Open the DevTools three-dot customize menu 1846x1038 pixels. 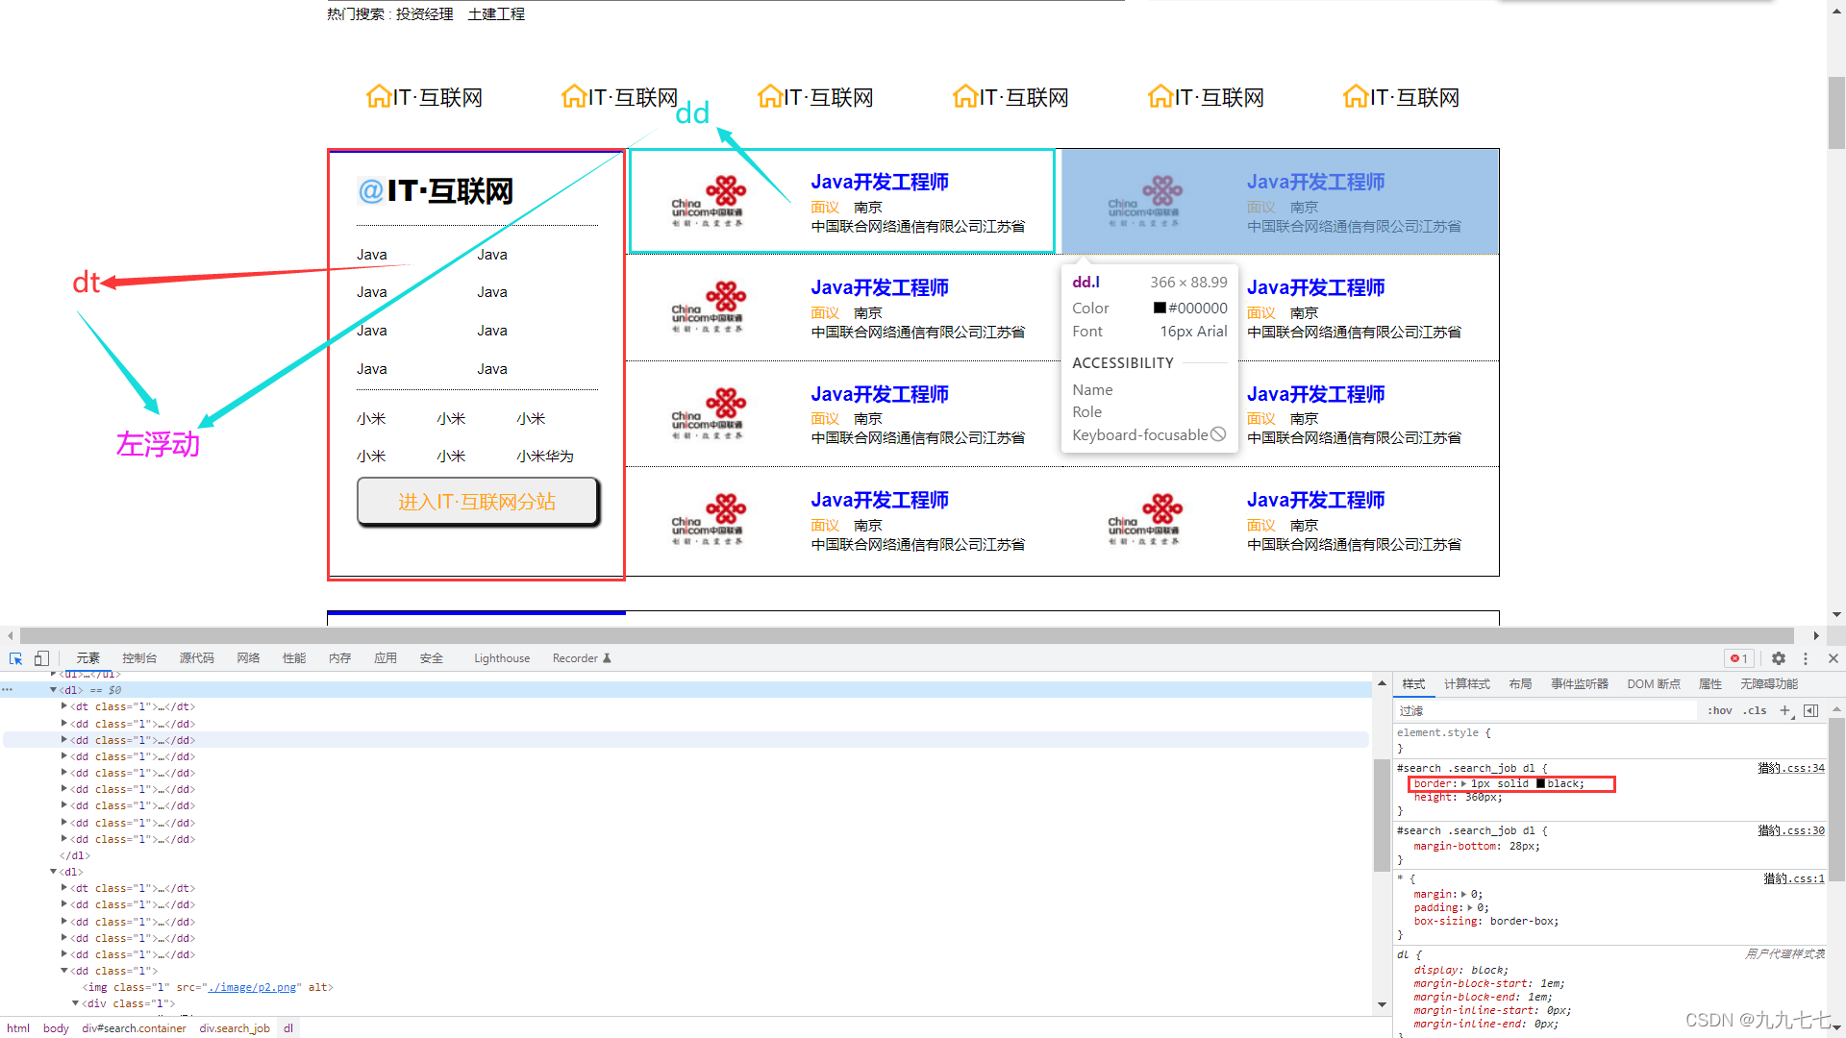tap(1806, 658)
